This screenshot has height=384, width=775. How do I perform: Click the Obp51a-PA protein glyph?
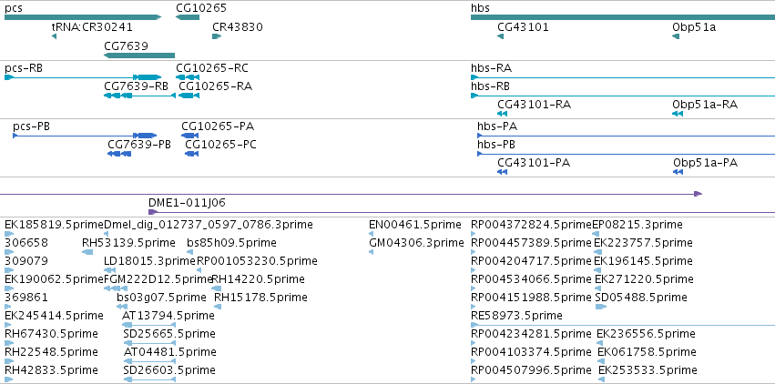click(678, 172)
